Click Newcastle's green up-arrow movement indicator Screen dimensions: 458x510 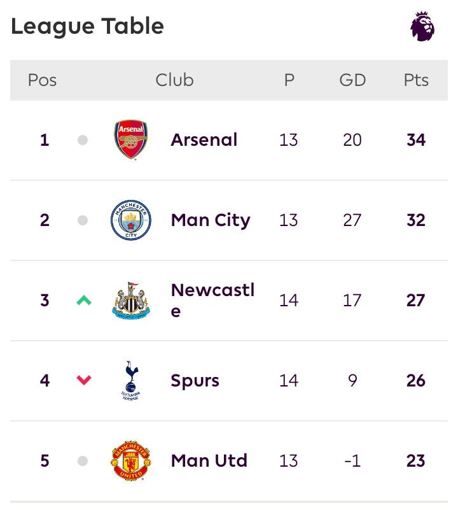pyautogui.click(x=84, y=300)
